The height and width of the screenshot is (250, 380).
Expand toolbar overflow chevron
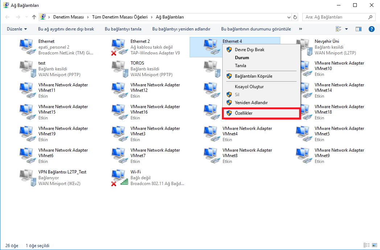(x=300, y=29)
